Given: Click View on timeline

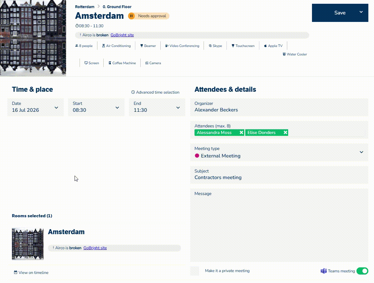Looking at the screenshot, I should tap(31, 272).
